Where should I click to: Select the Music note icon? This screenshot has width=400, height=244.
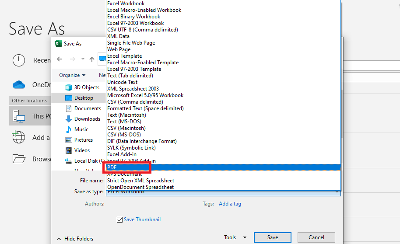(x=69, y=129)
